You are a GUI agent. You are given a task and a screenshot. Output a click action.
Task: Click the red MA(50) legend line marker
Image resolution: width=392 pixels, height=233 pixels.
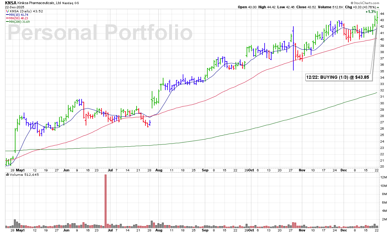(8, 18)
